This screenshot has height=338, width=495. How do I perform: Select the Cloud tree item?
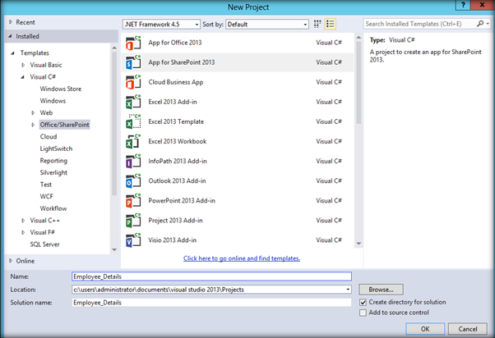49,137
